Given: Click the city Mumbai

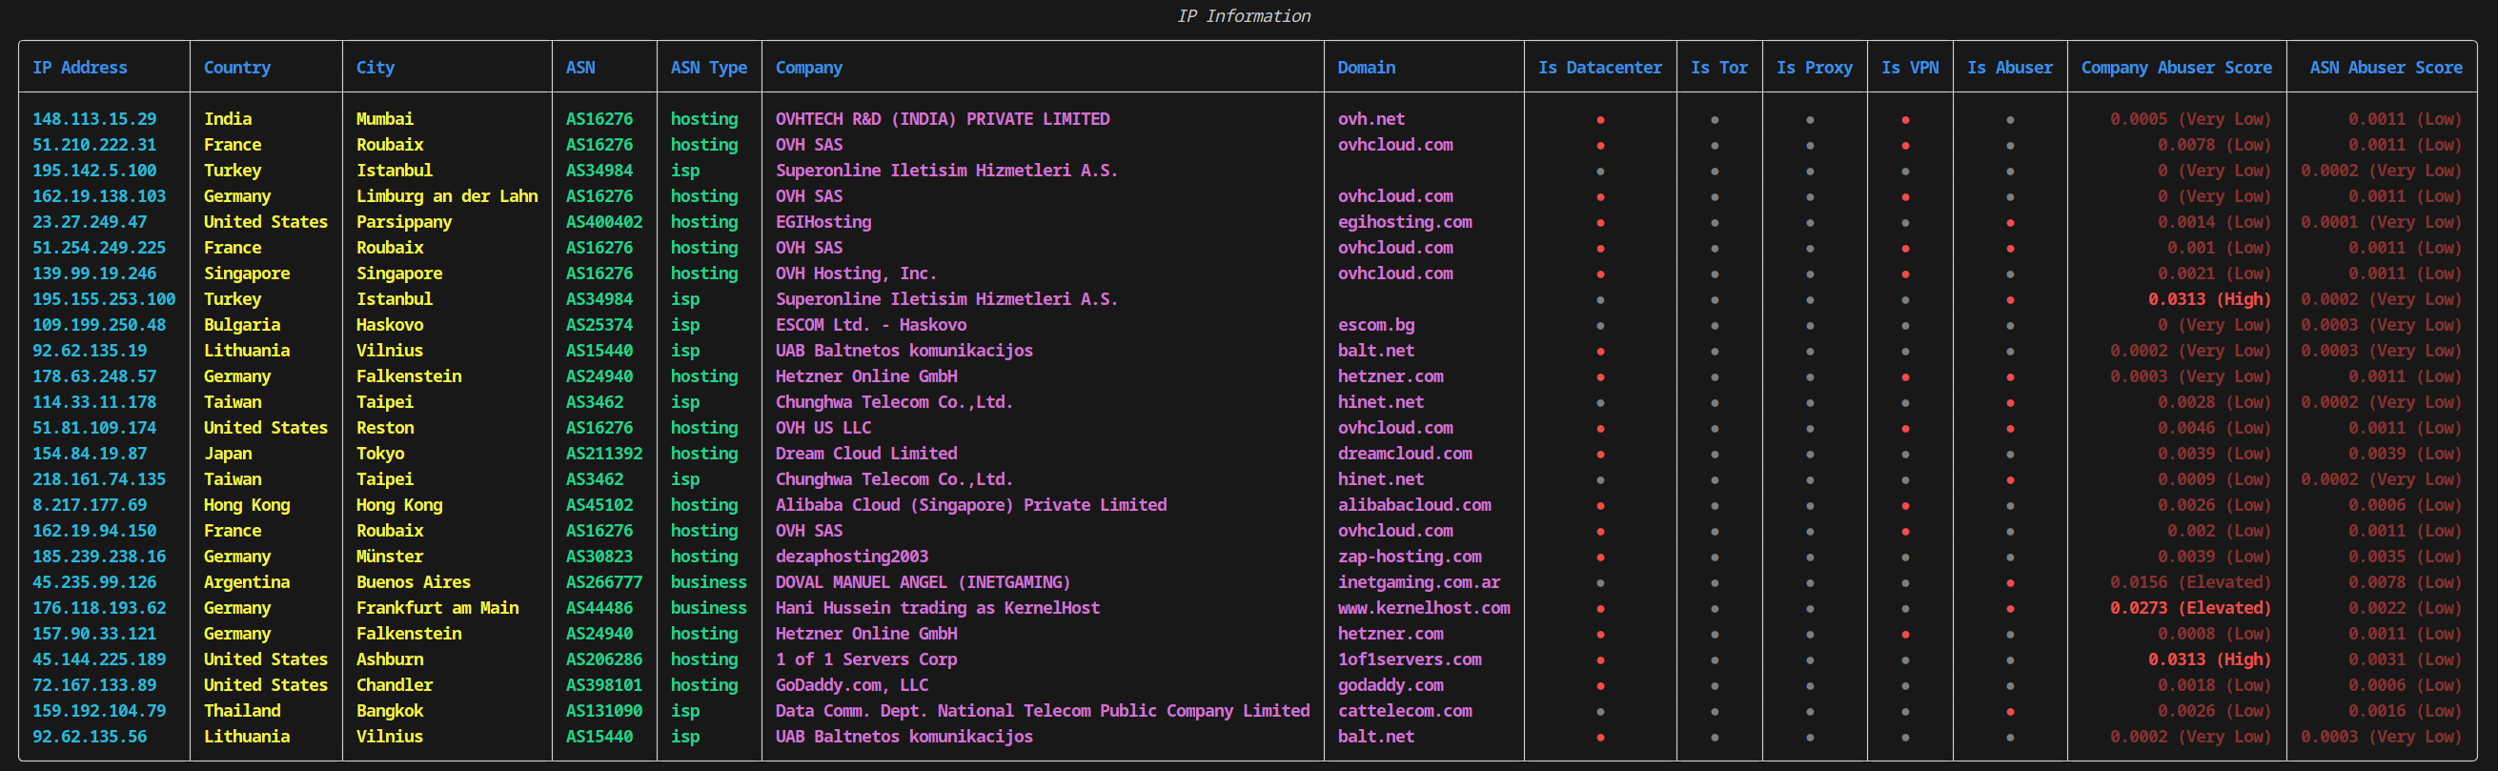Looking at the screenshot, I should 384,118.
